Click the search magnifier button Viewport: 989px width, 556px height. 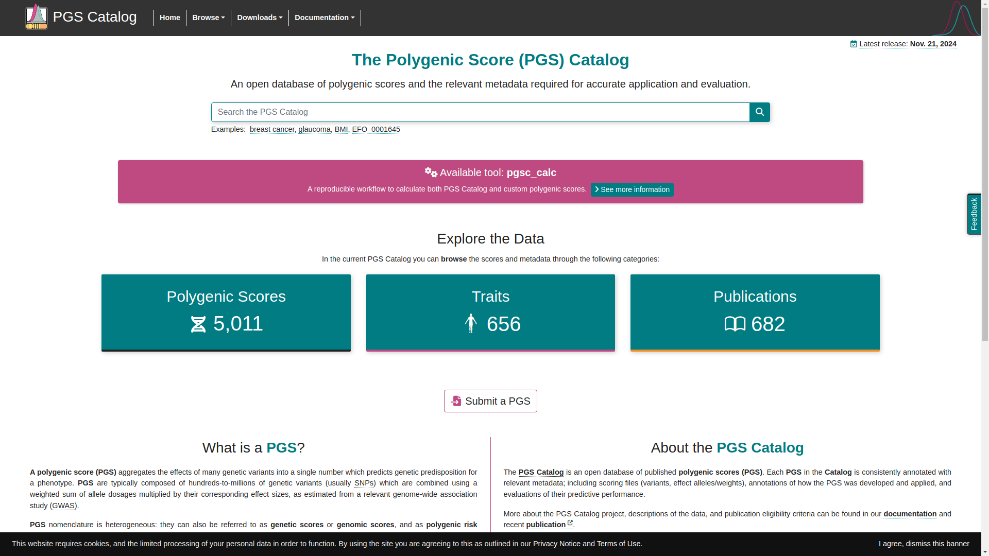click(x=759, y=112)
